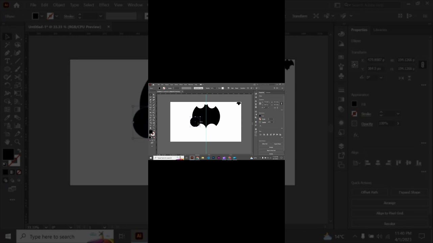The width and height of the screenshot is (433, 243).
Task: Open File menu in large dimmed menu bar
Action: (x=33, y=5)
